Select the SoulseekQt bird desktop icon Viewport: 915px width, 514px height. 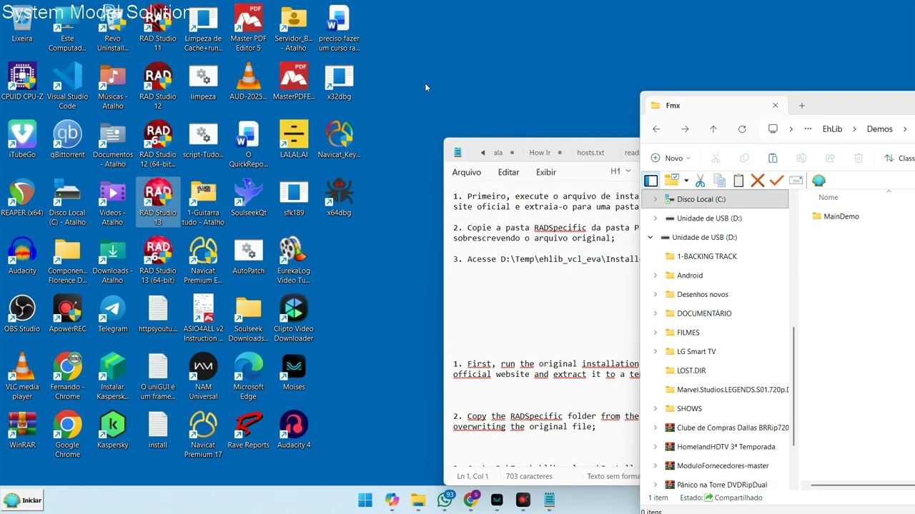click(x=249, y=198)
